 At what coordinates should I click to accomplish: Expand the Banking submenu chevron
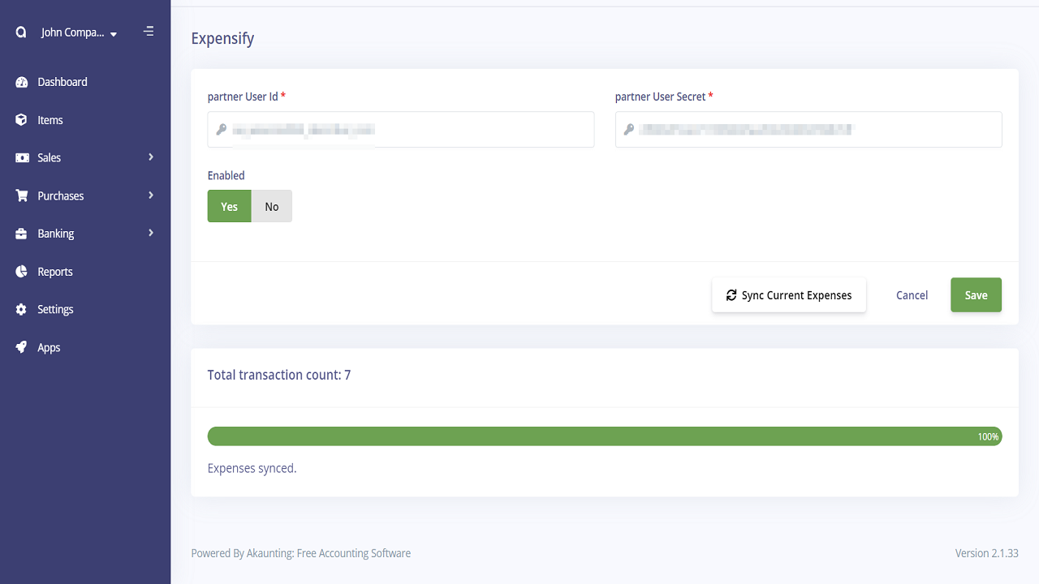[x=151, y=233]
